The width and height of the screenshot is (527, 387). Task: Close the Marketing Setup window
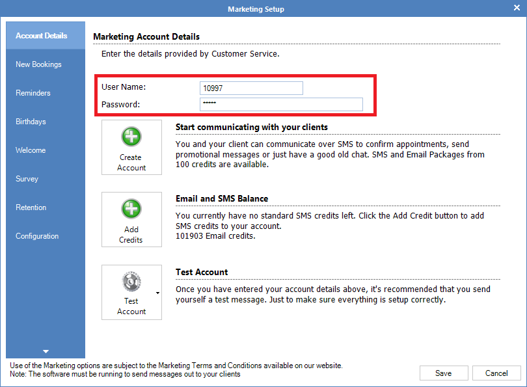[516, 8]
